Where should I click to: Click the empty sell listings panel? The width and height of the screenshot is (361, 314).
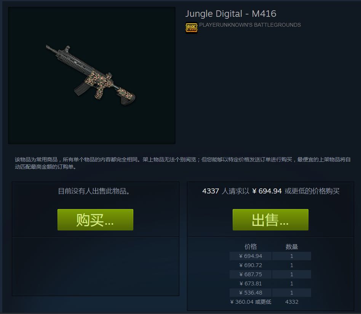[x=96, y=266]
